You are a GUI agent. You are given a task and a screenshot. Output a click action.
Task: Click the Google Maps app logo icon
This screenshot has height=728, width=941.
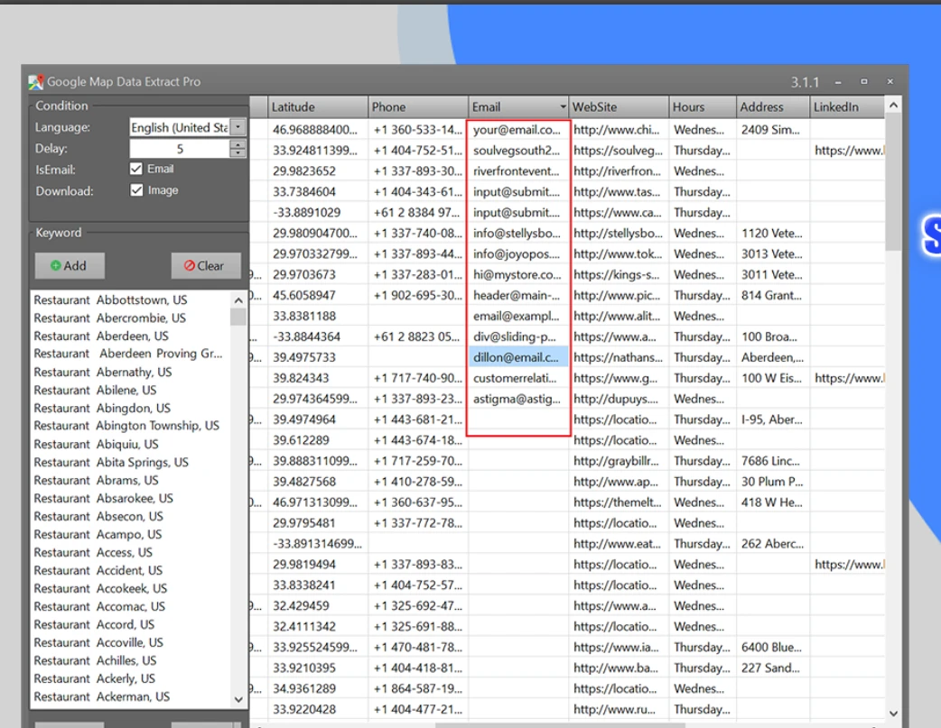[36, 82]
